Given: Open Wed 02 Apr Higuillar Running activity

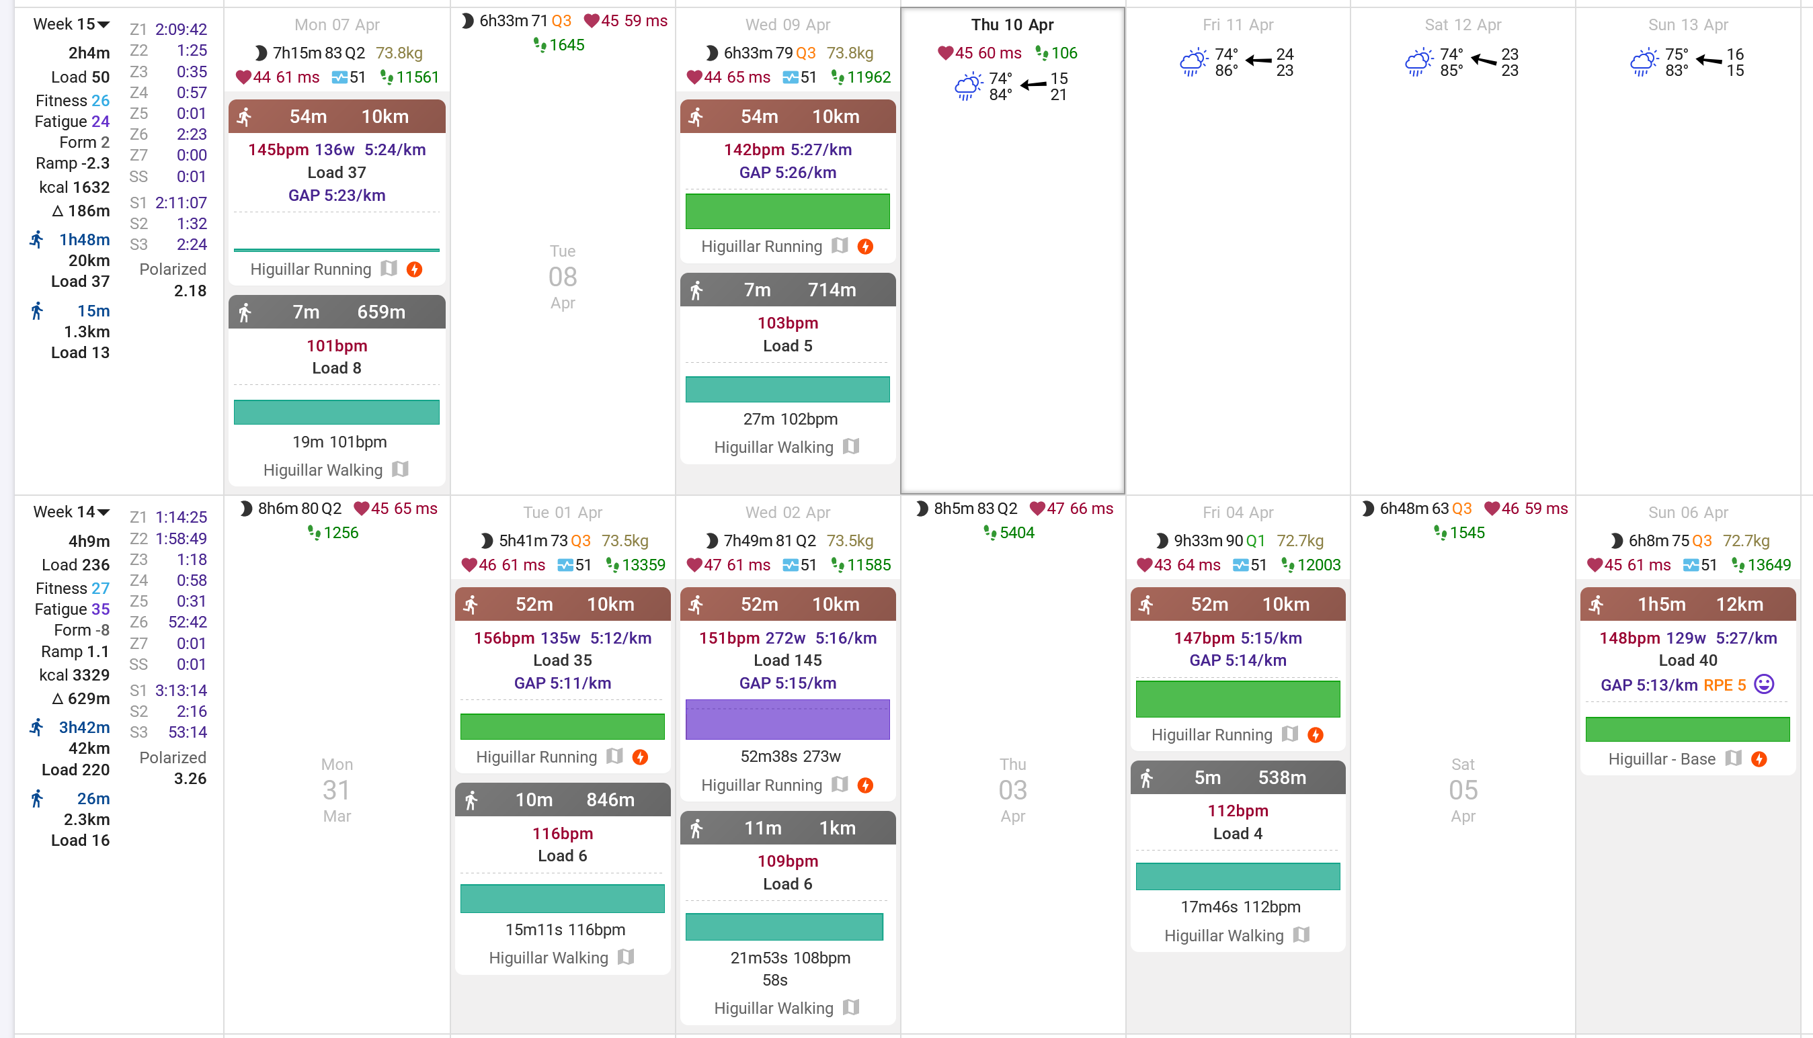Looking at the screenshot, I should [761, 785].
